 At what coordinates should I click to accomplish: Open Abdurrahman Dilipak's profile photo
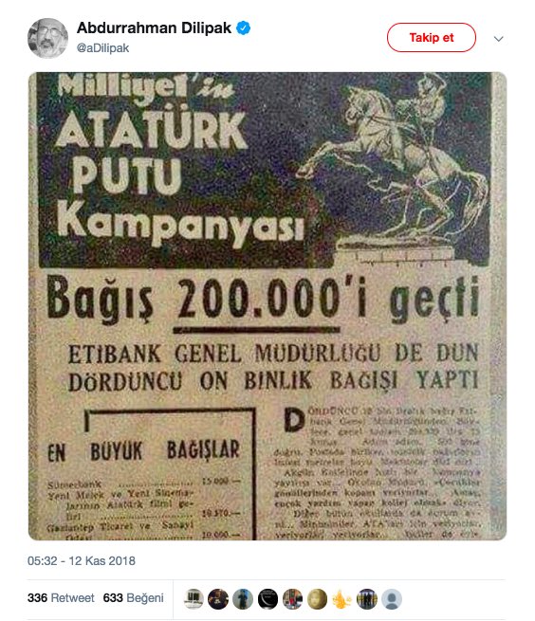point(47,38)
